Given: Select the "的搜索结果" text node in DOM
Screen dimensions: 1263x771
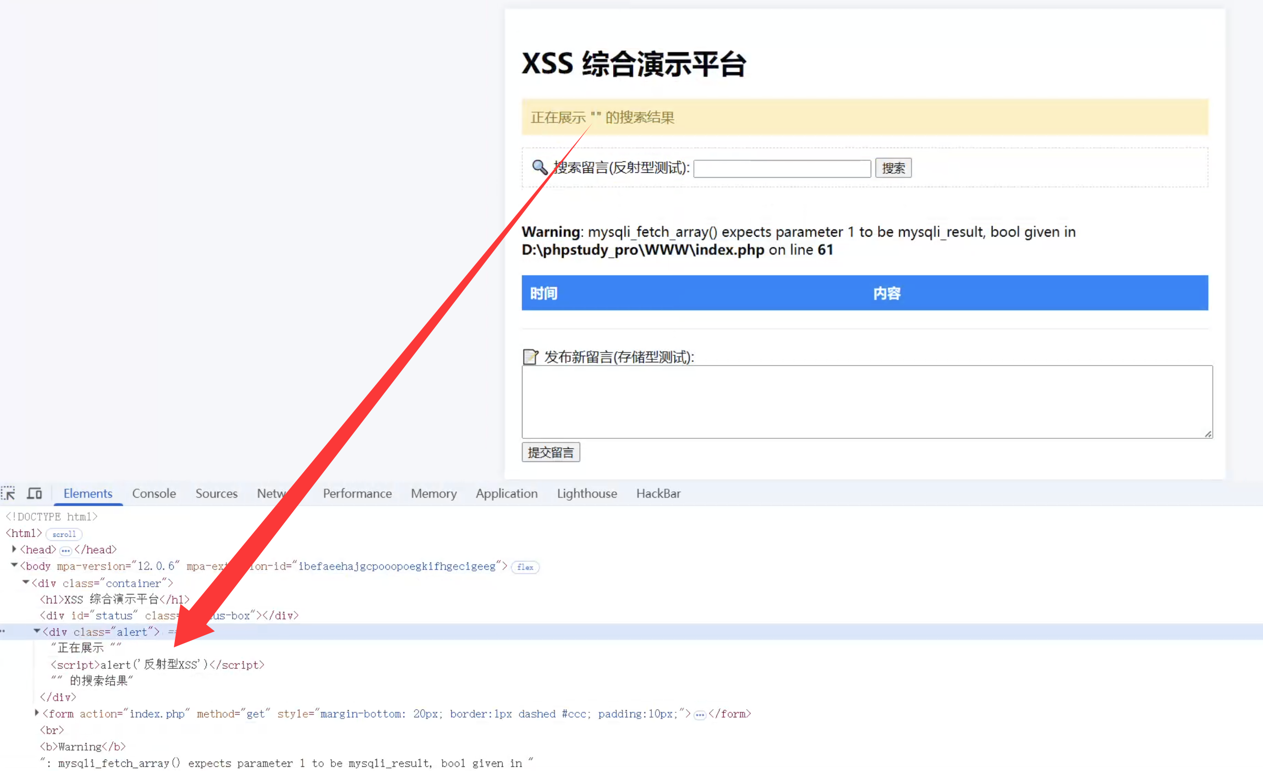Looking at the screenshot, I should [92, 681].
